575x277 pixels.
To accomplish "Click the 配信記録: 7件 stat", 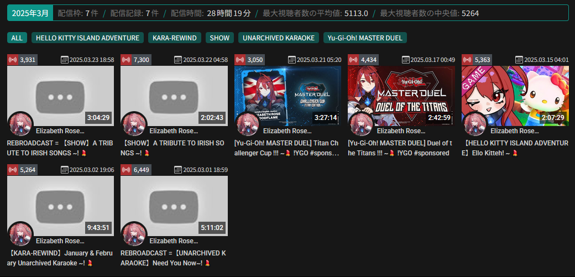I will 134,14.
